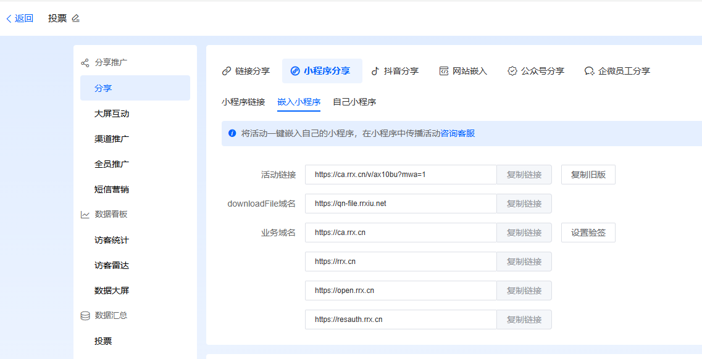Open the 自己小程序 sub-tab
This screenshot has width=702, height=359.
click(354, 102)
